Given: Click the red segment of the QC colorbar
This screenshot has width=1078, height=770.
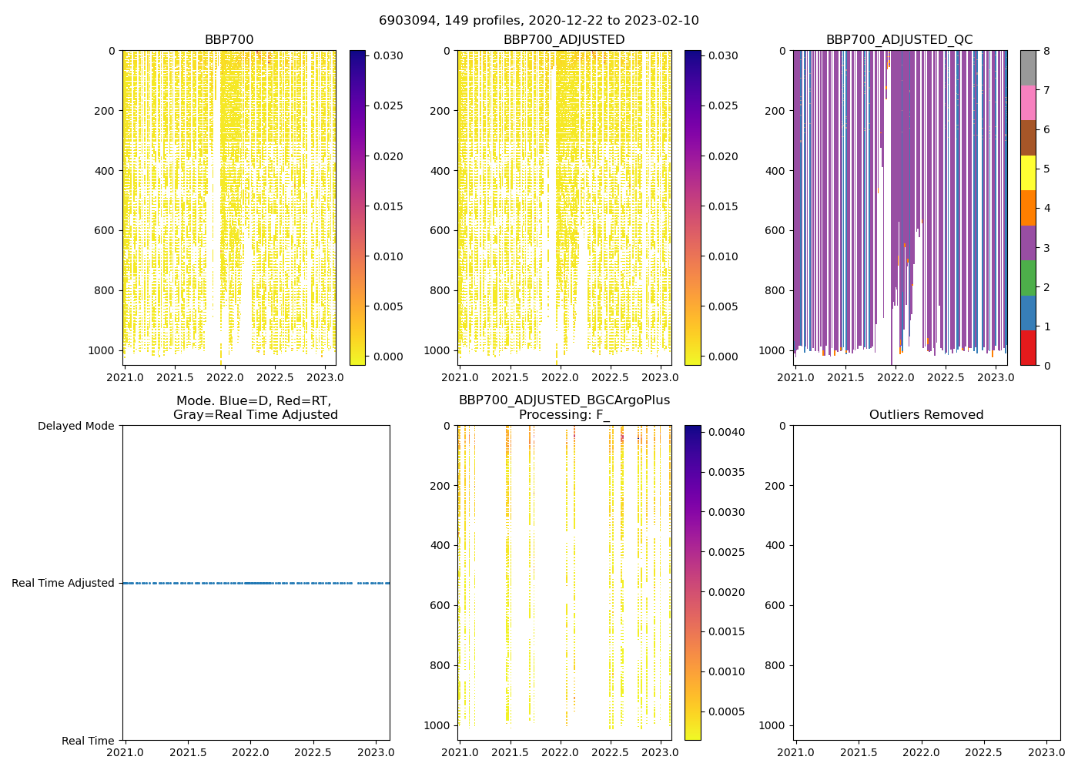Looking at the screenshot, I should click(x=1028, y=348).
